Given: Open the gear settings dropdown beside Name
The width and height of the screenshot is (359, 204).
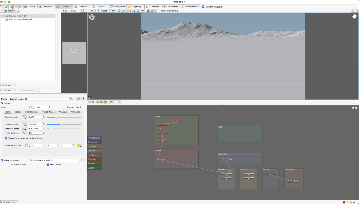Looking at the screenshot, I should coord(71,99).
